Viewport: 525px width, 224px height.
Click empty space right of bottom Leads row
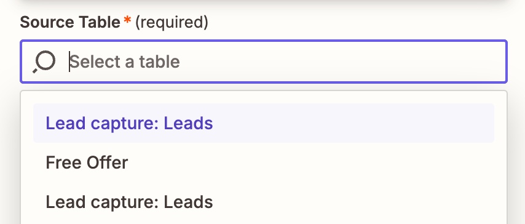point(352,202)
